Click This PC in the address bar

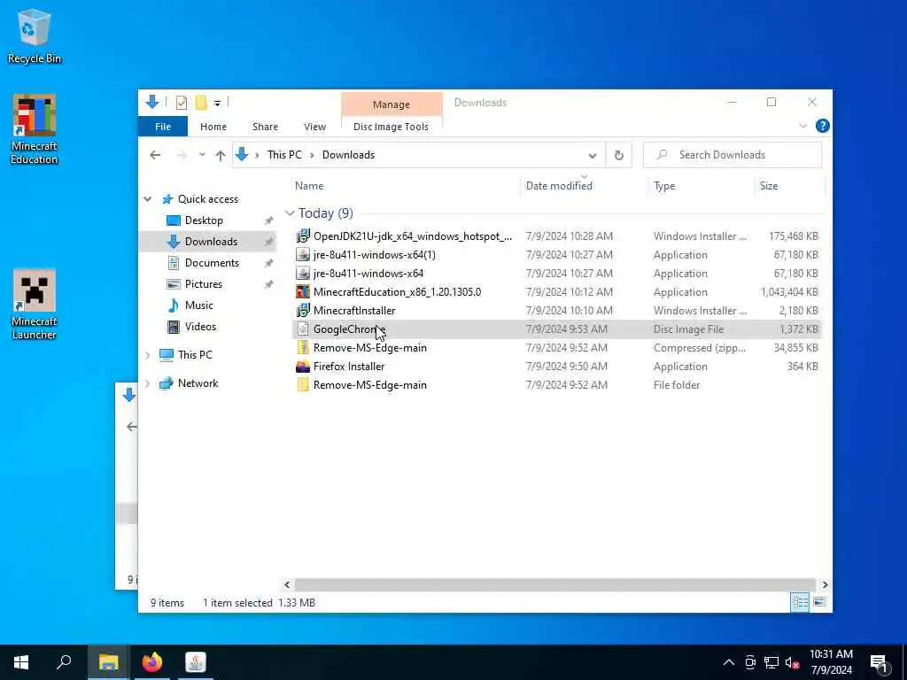(x=284, y=155)
